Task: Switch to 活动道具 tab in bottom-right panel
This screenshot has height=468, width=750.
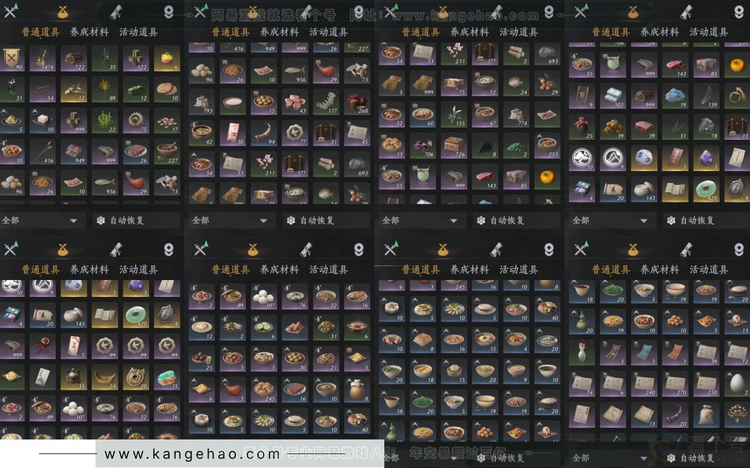Action: tap(709, 270)
